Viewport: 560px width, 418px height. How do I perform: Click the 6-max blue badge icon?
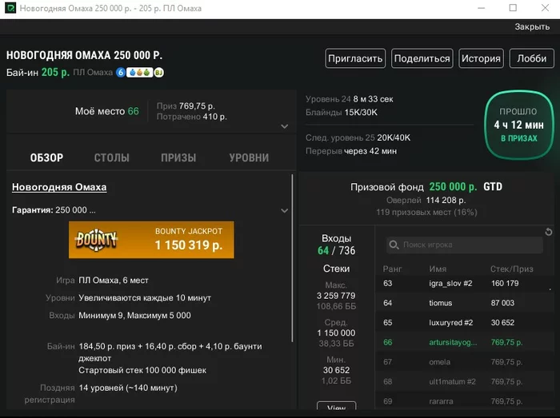[121, 73]
